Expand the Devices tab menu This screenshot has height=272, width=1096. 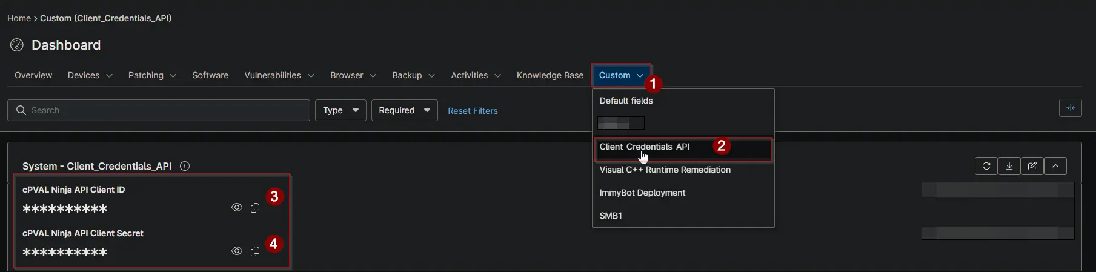pos(90,75)
